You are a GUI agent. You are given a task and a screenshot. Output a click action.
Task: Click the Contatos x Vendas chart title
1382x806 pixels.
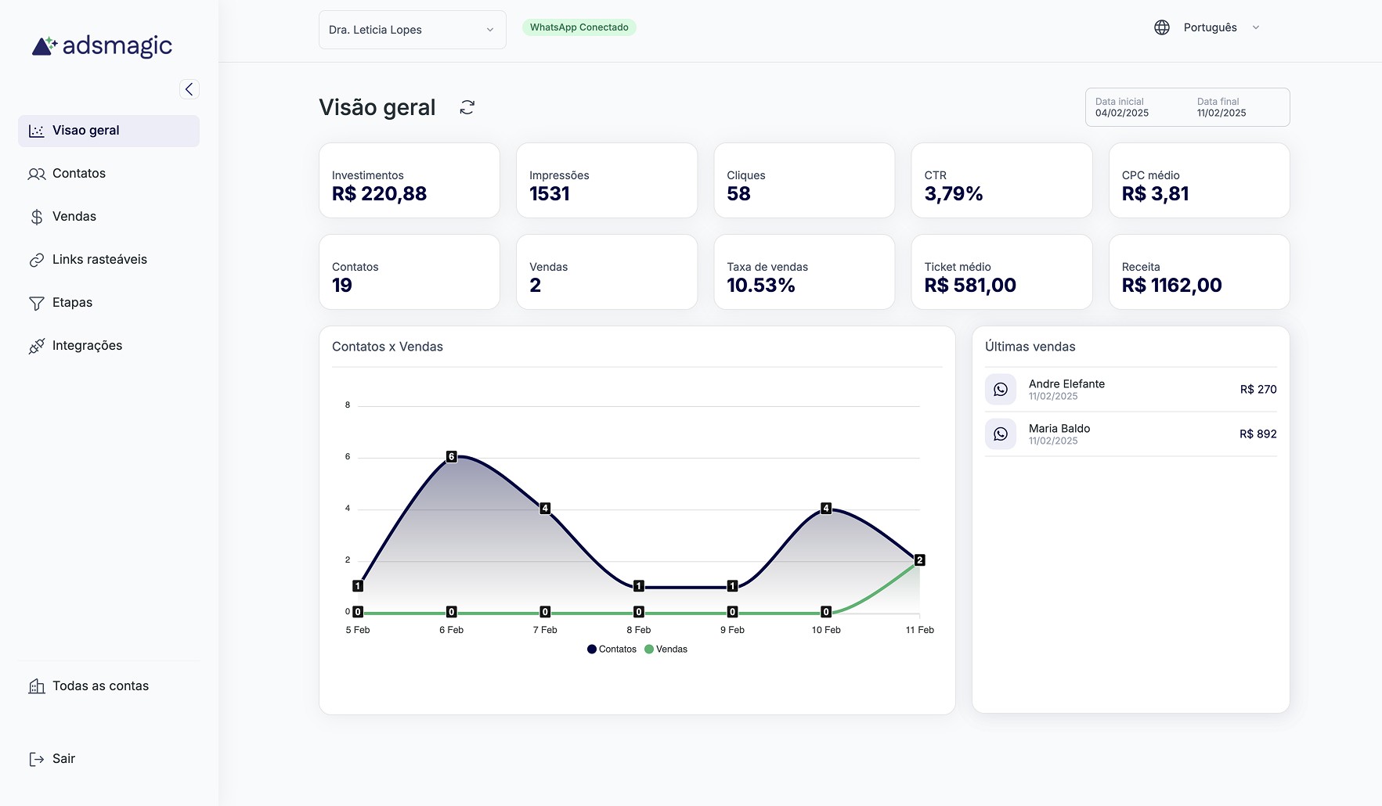(388, 347)
